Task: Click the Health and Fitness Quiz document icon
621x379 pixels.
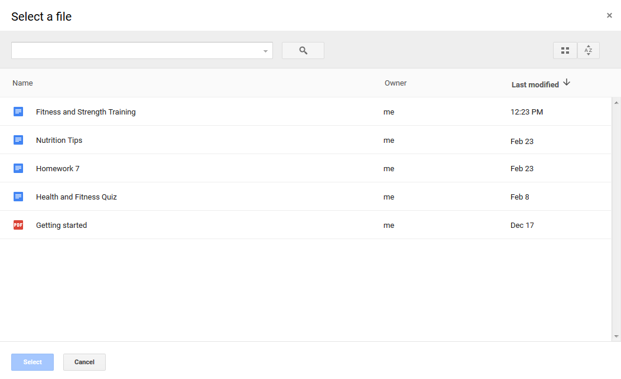Action: click(18, 197)
